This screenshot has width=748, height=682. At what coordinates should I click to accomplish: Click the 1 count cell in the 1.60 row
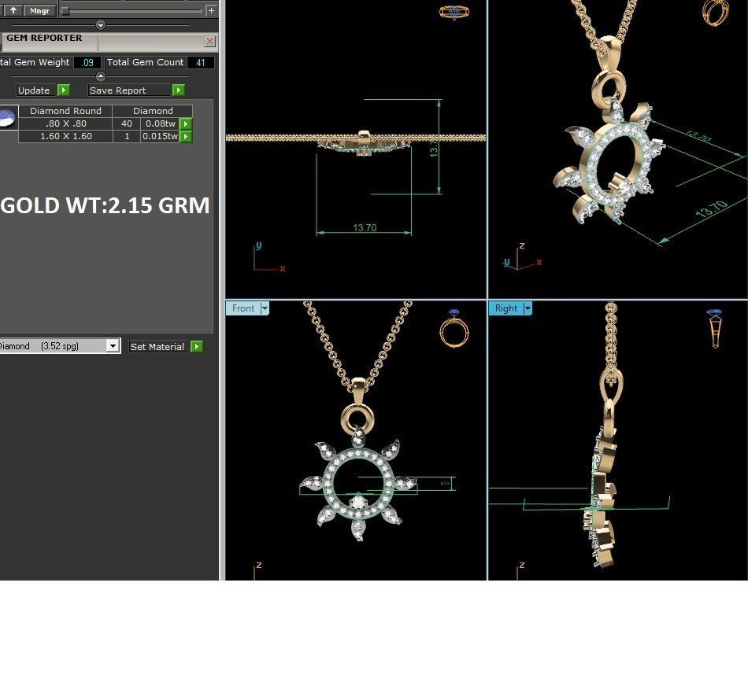127,136
